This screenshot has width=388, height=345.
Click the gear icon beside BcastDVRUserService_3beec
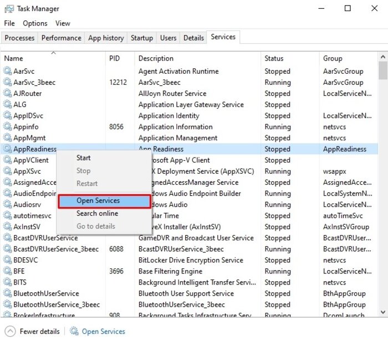(7, 249)
